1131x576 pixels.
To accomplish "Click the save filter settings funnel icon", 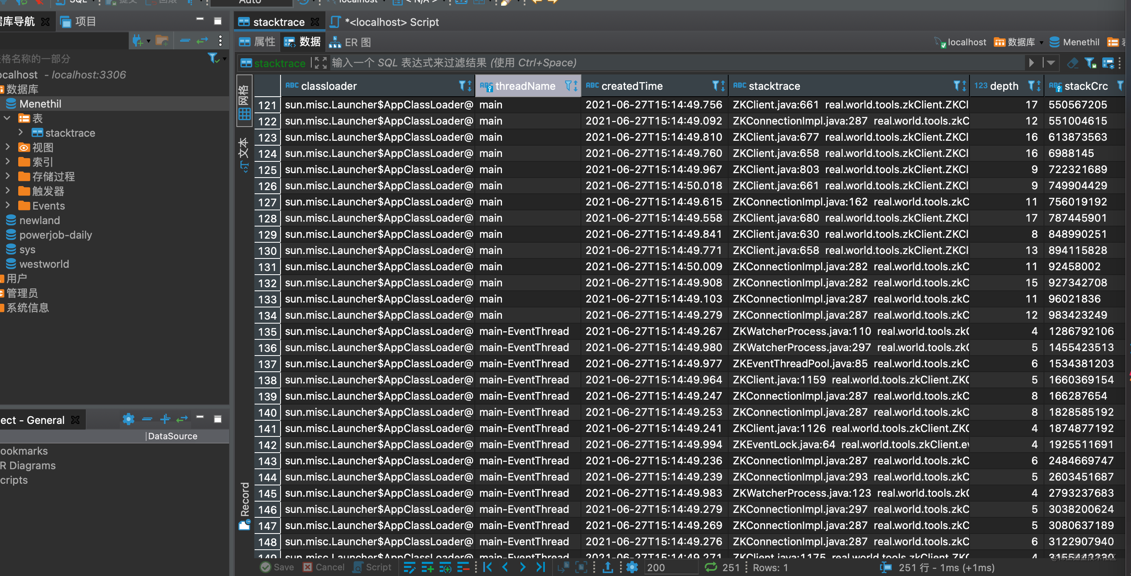I will pos(1091,63).
